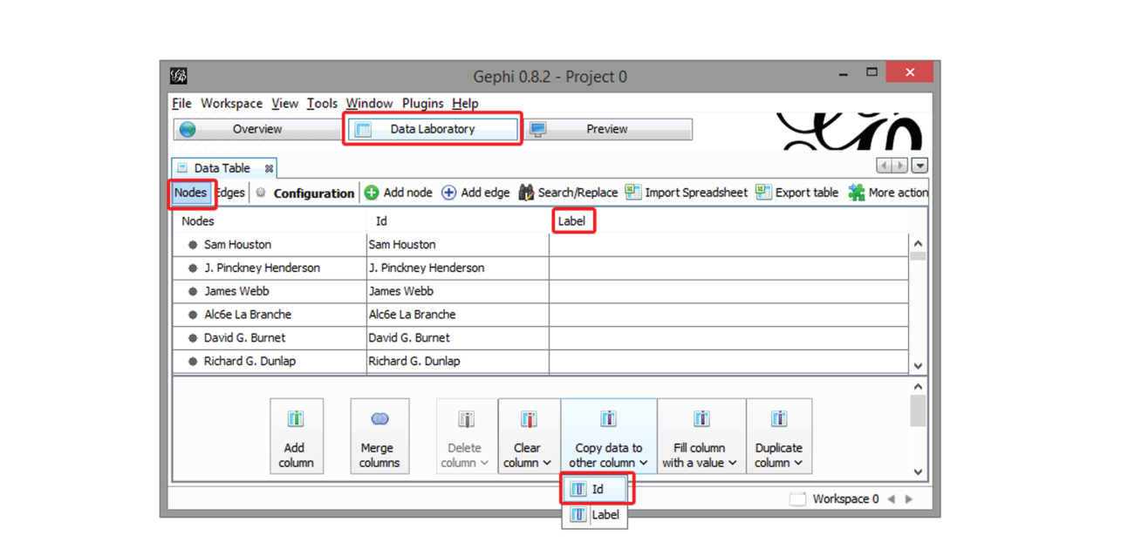Click the More actions puzzle piece icon

pyautogui.click(x=857, y=193)
